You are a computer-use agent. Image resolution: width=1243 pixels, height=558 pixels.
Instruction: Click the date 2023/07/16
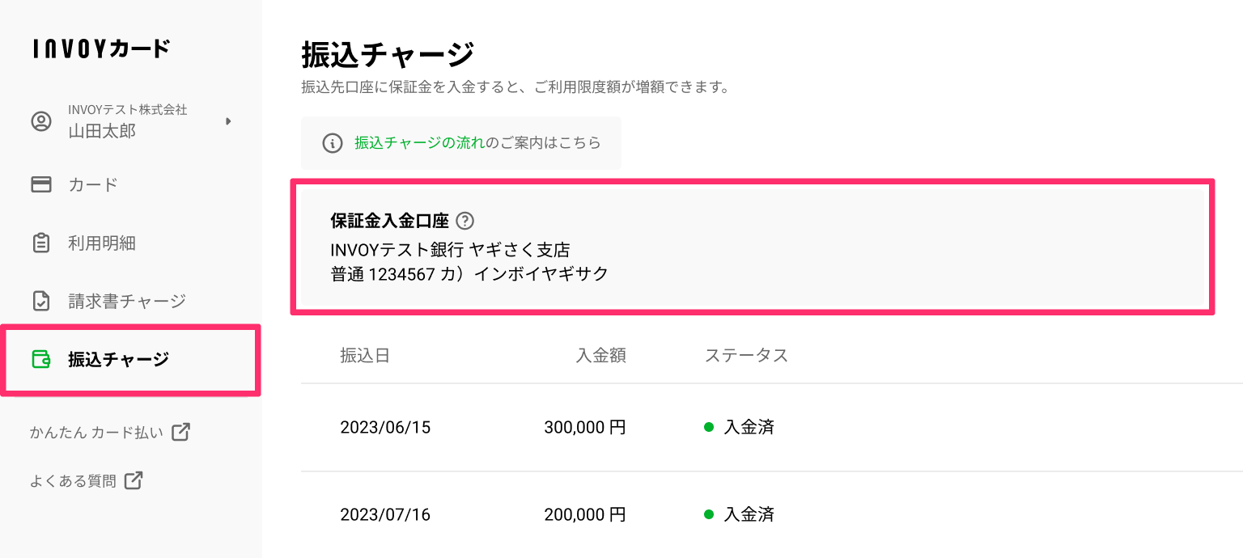coord(385,514)
